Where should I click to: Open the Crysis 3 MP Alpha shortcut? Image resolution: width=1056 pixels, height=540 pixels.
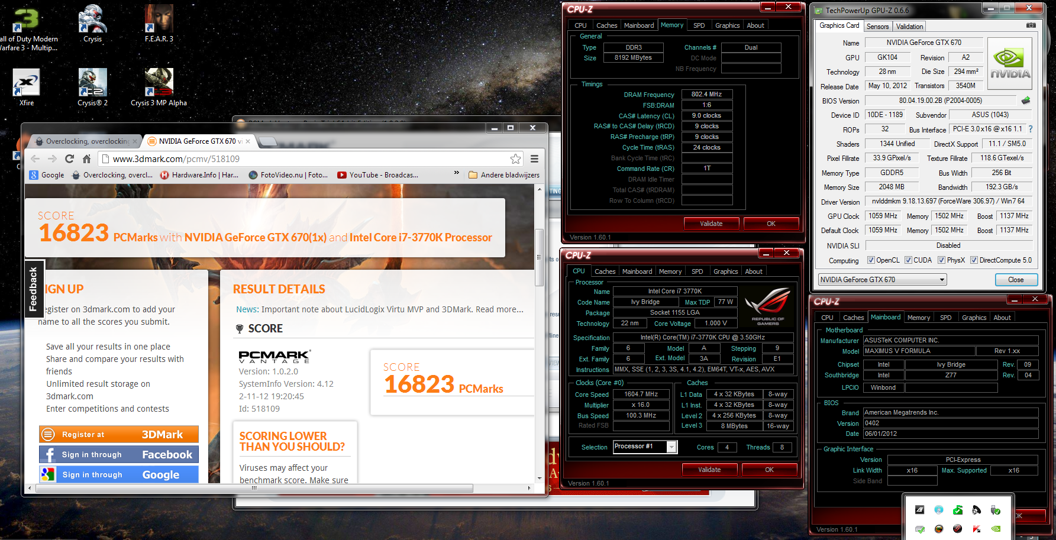159,88
